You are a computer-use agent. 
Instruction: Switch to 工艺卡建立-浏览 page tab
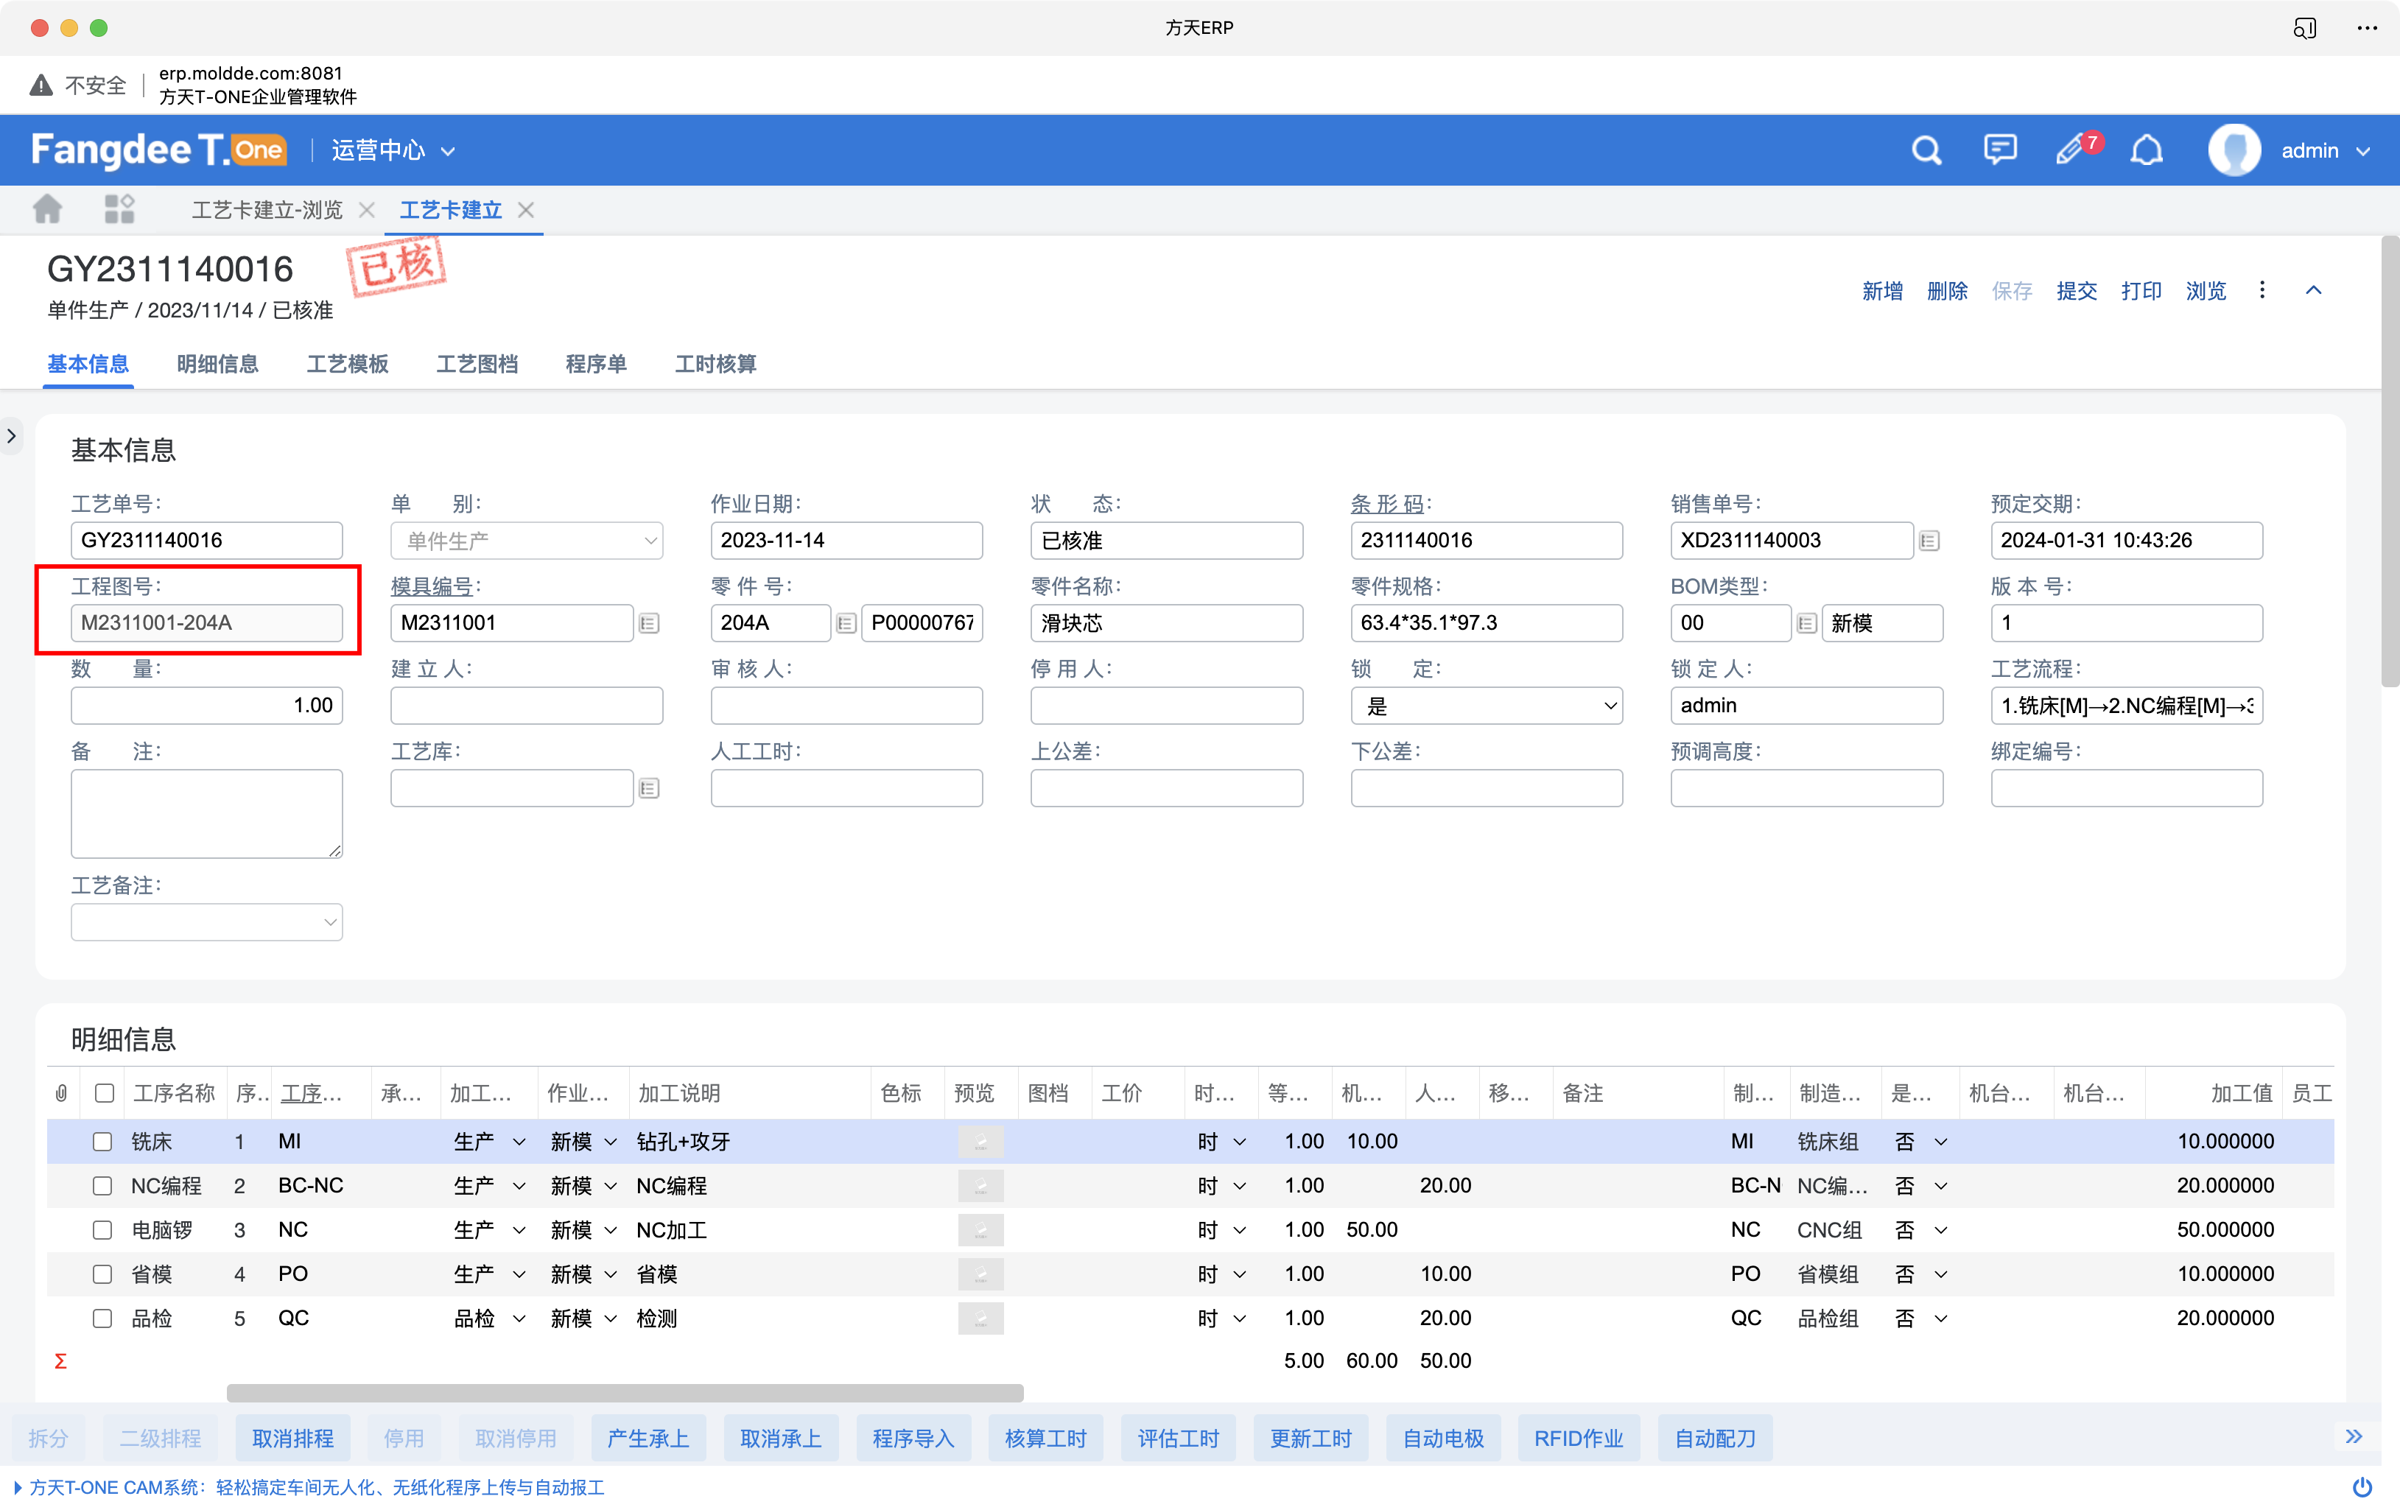[x=266, y=211]
